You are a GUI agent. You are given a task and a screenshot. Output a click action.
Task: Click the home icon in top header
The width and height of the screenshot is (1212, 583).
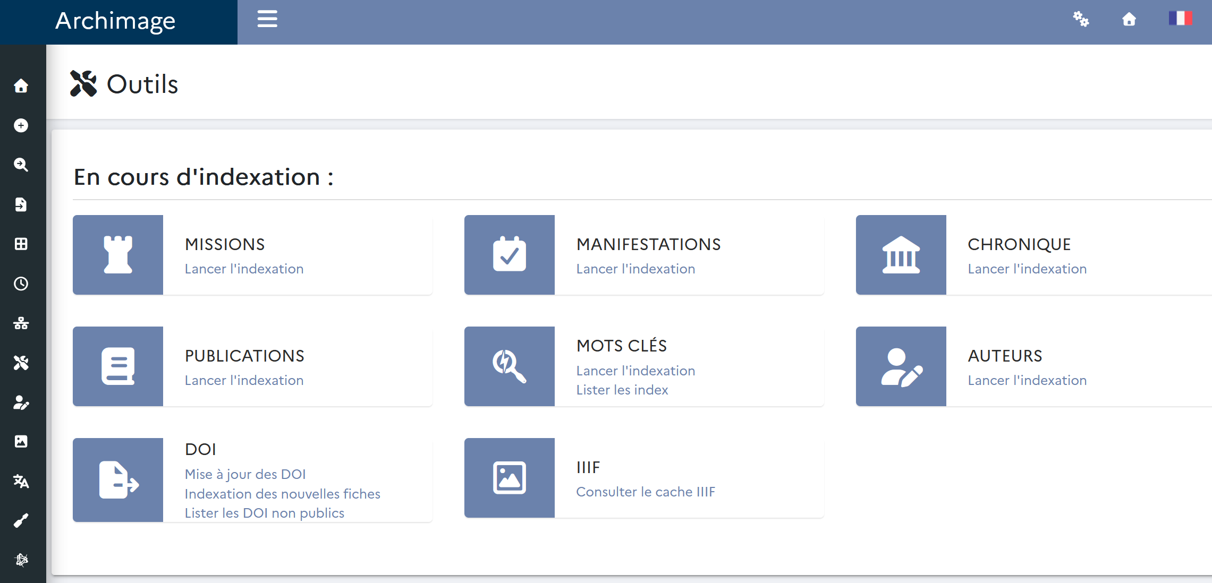pyautogui.click(x=1129, y=19)
